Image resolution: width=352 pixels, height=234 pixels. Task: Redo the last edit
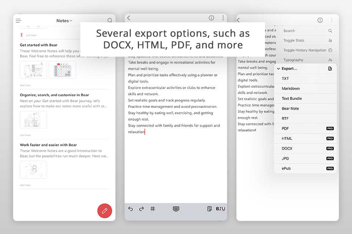(x=142, y=209)
